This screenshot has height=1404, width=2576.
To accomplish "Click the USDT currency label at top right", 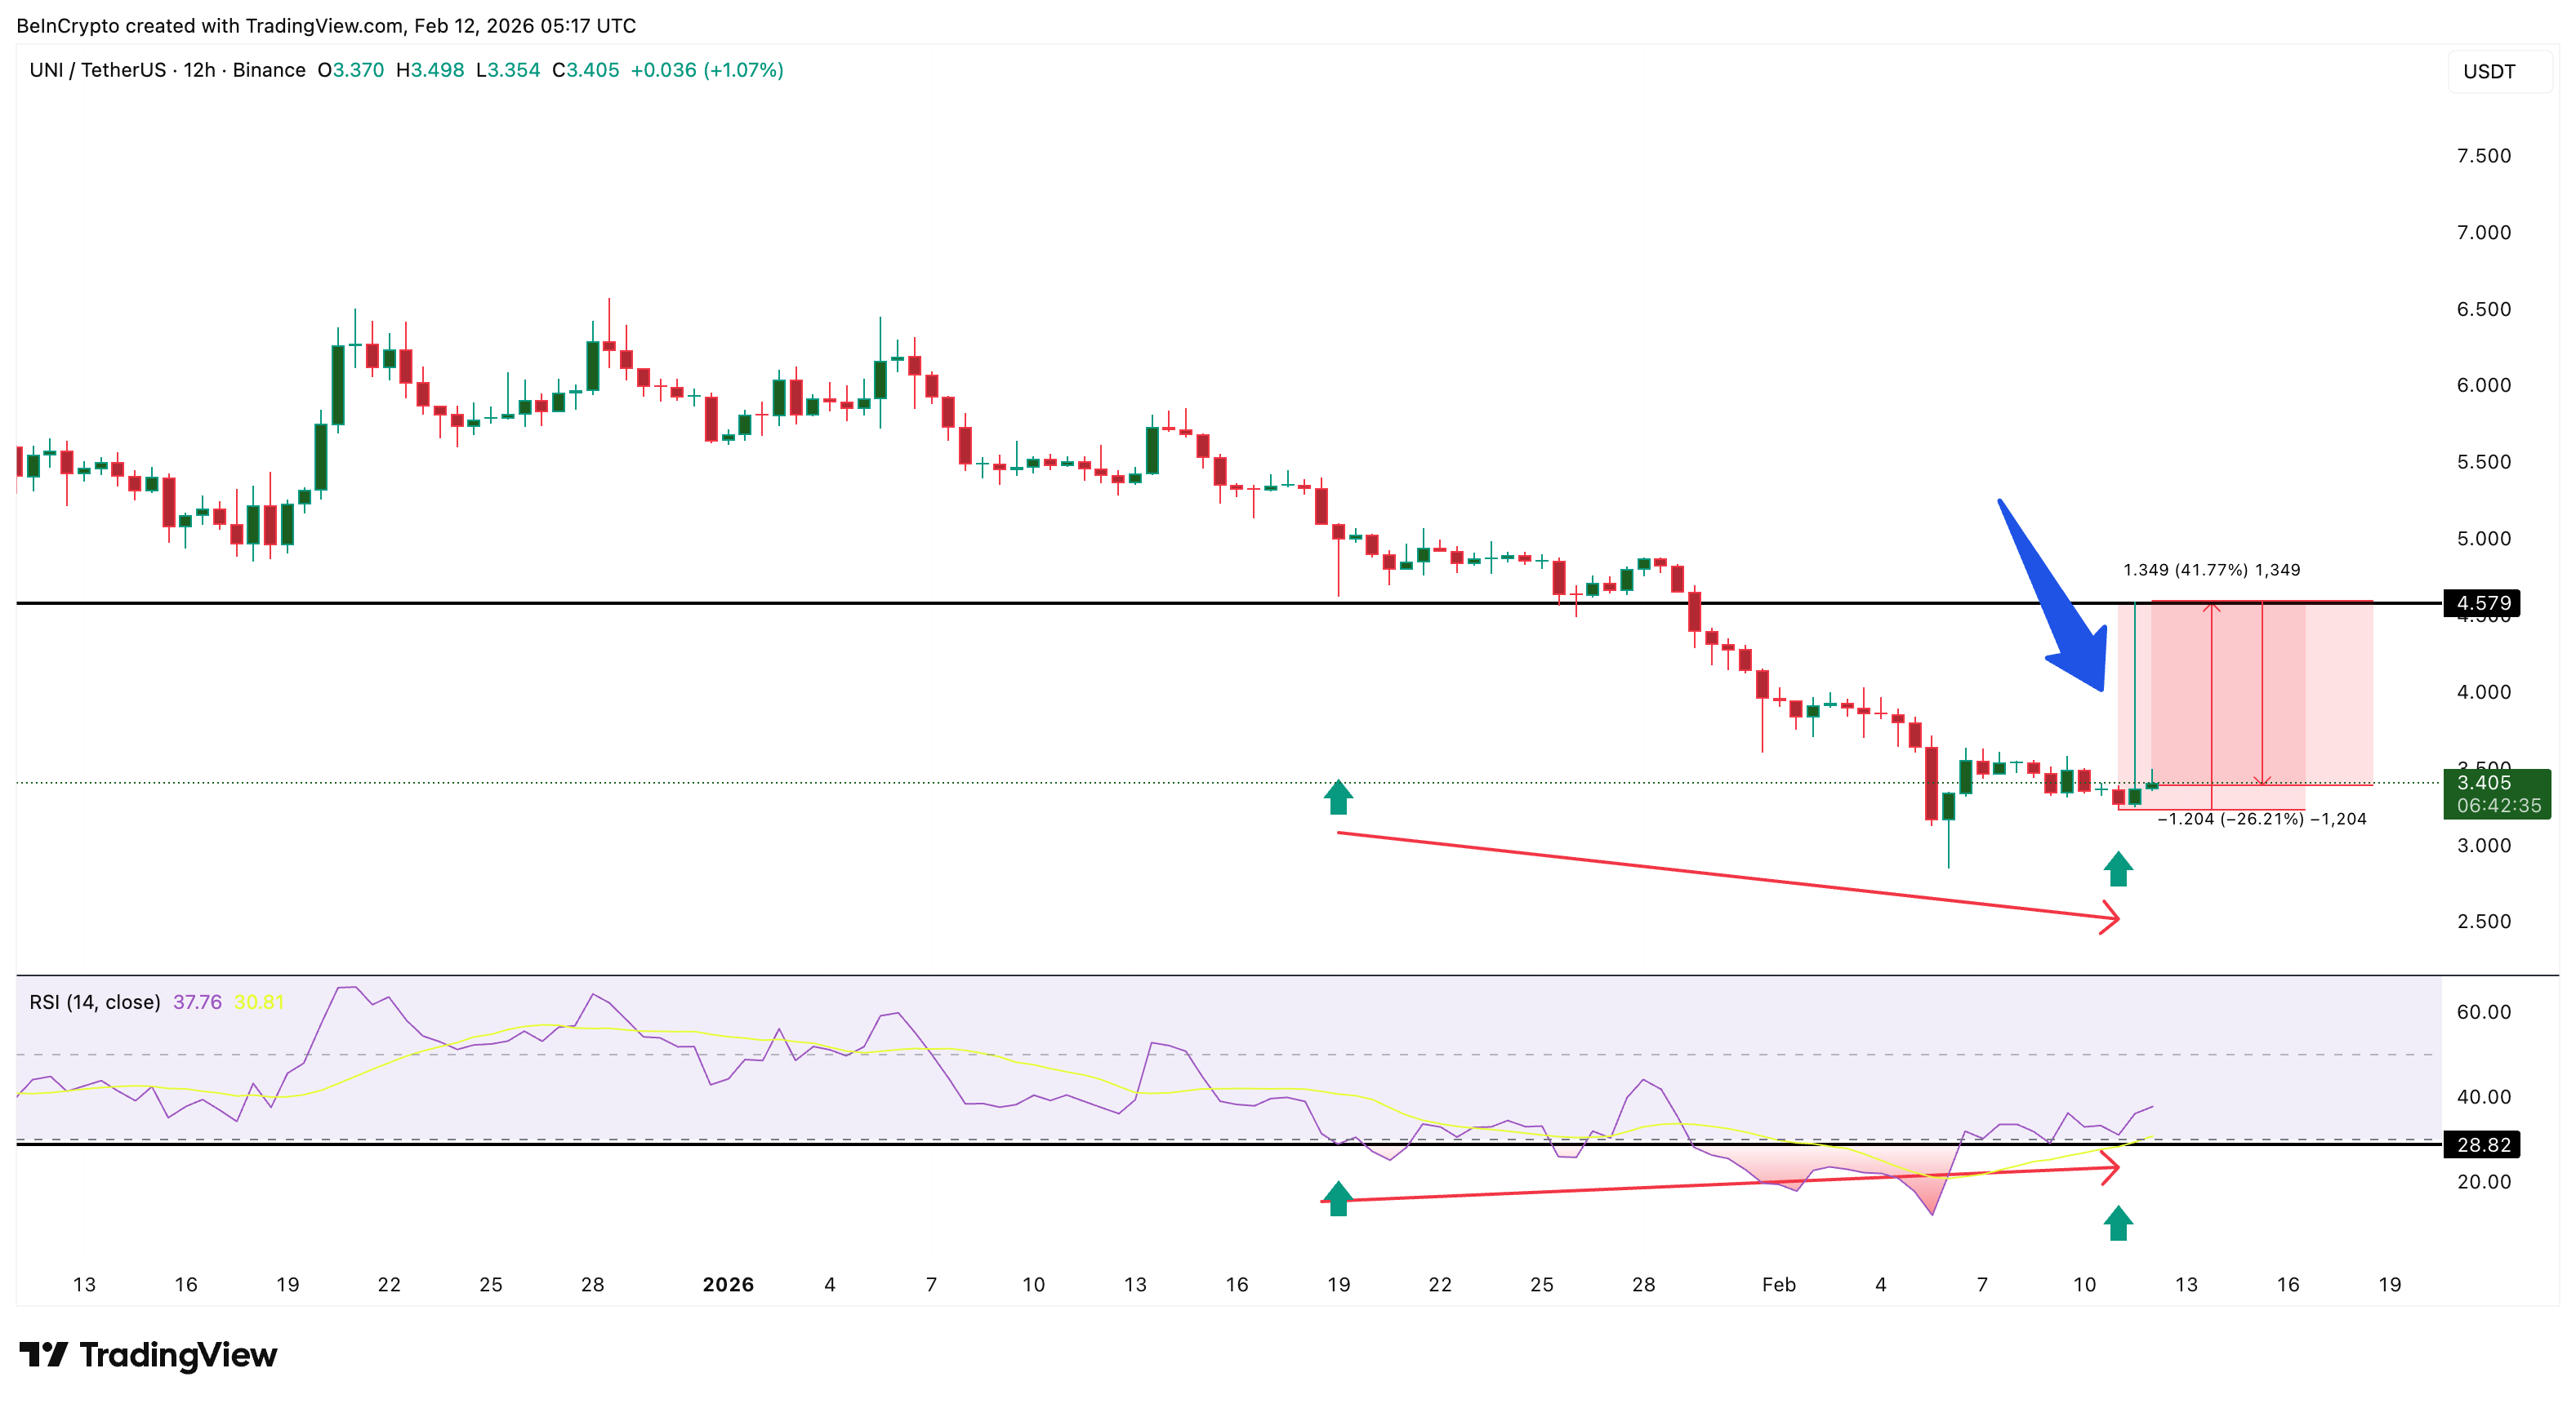I will [2492, 71].
